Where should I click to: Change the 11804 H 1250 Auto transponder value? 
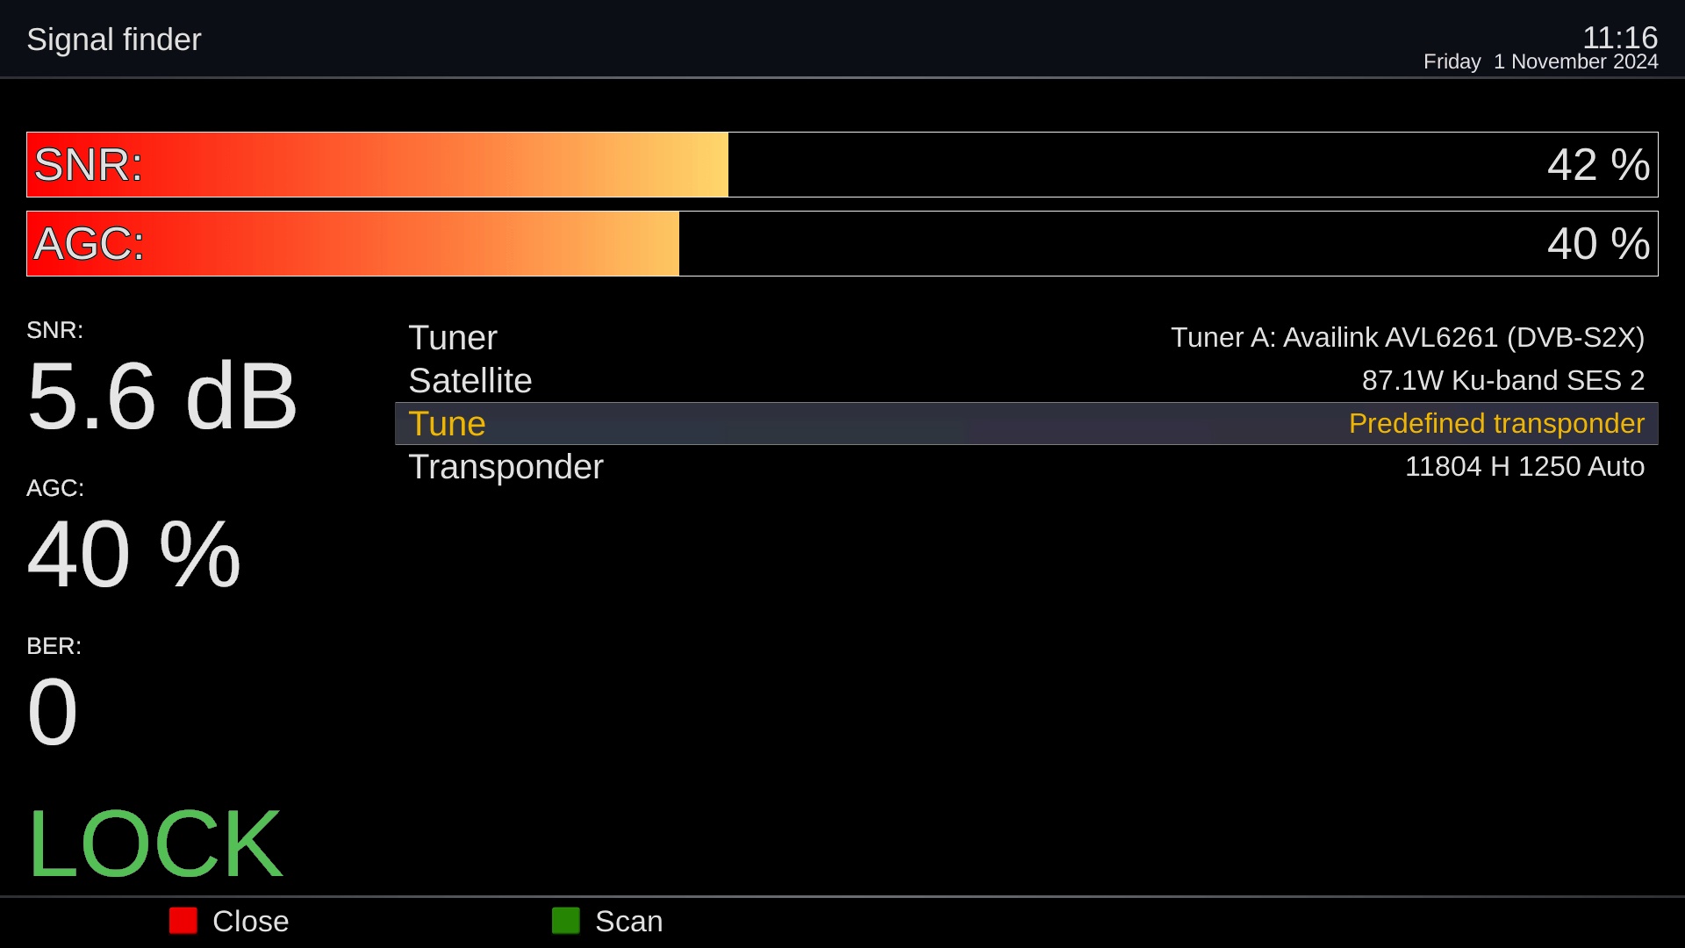(x=1524, y=466)
